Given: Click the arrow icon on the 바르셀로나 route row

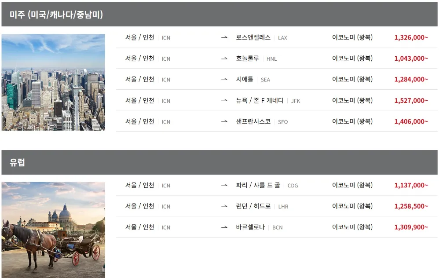Looking at the screenshot, I should pos(224,227).
